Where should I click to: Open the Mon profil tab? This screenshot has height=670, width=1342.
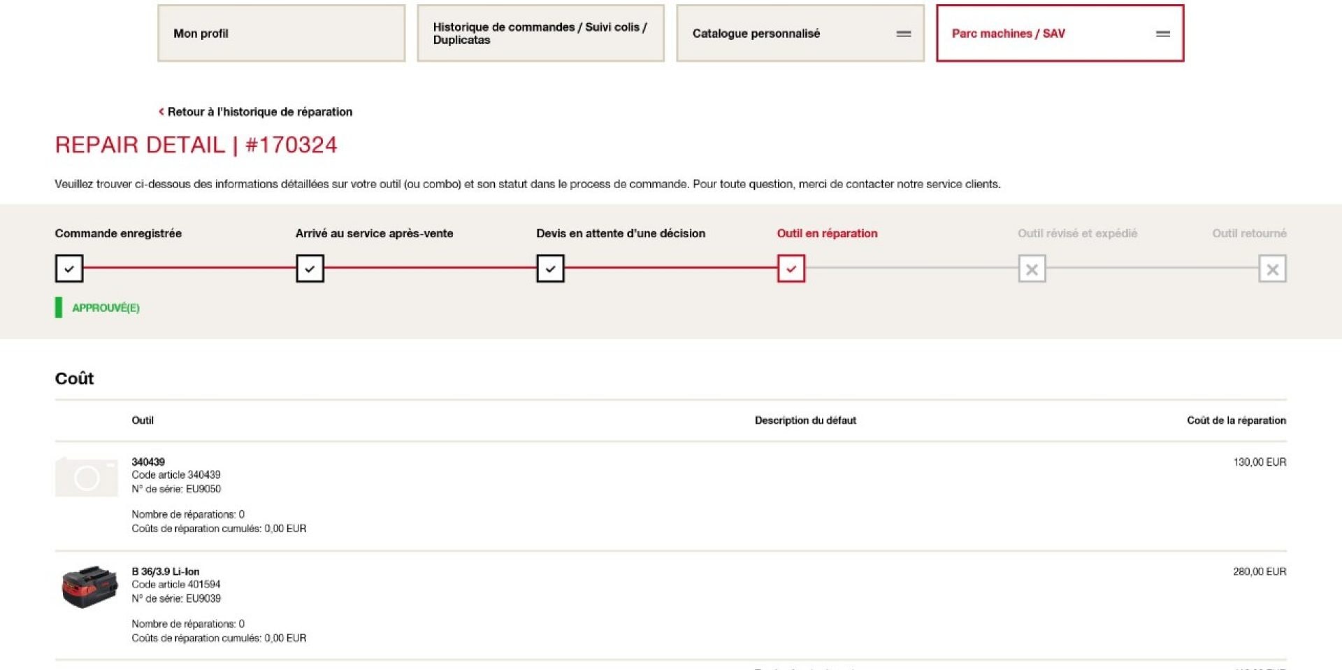[x=281, y=34]
